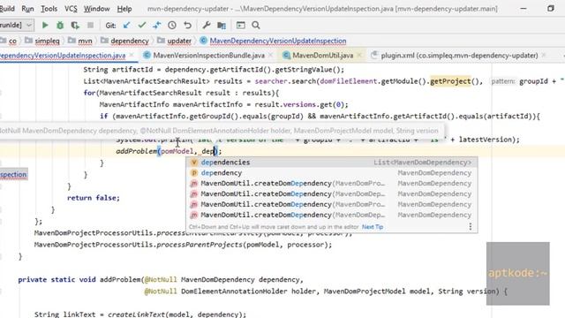
Task: Open Git compare with branch icon
Action: pos(157,26)
